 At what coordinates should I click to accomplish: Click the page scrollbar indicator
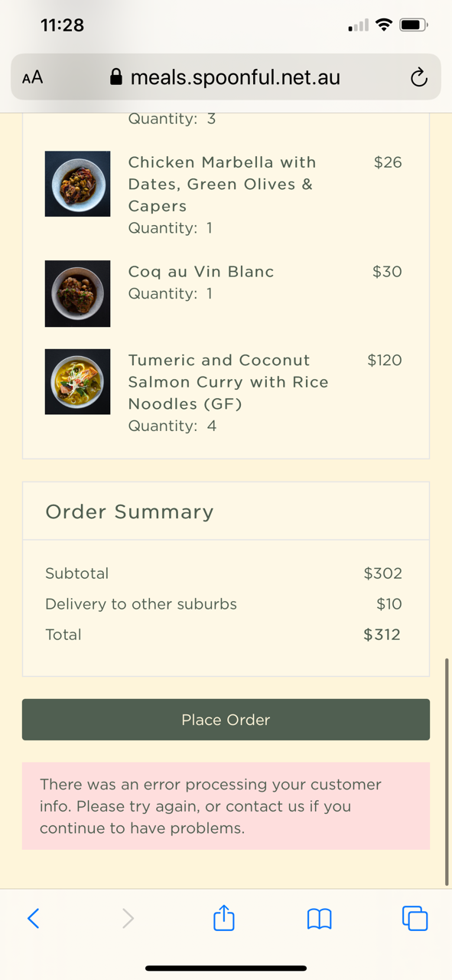[x=447, y=772]
